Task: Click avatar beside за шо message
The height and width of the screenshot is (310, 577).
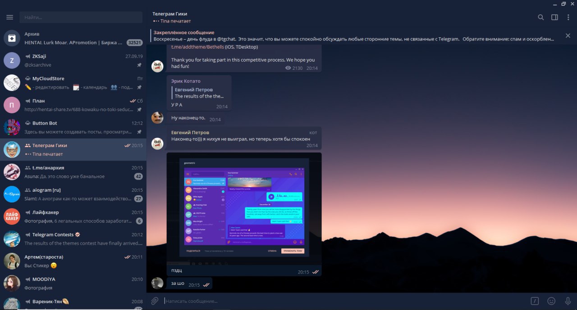Action: [x=157, y=283]
